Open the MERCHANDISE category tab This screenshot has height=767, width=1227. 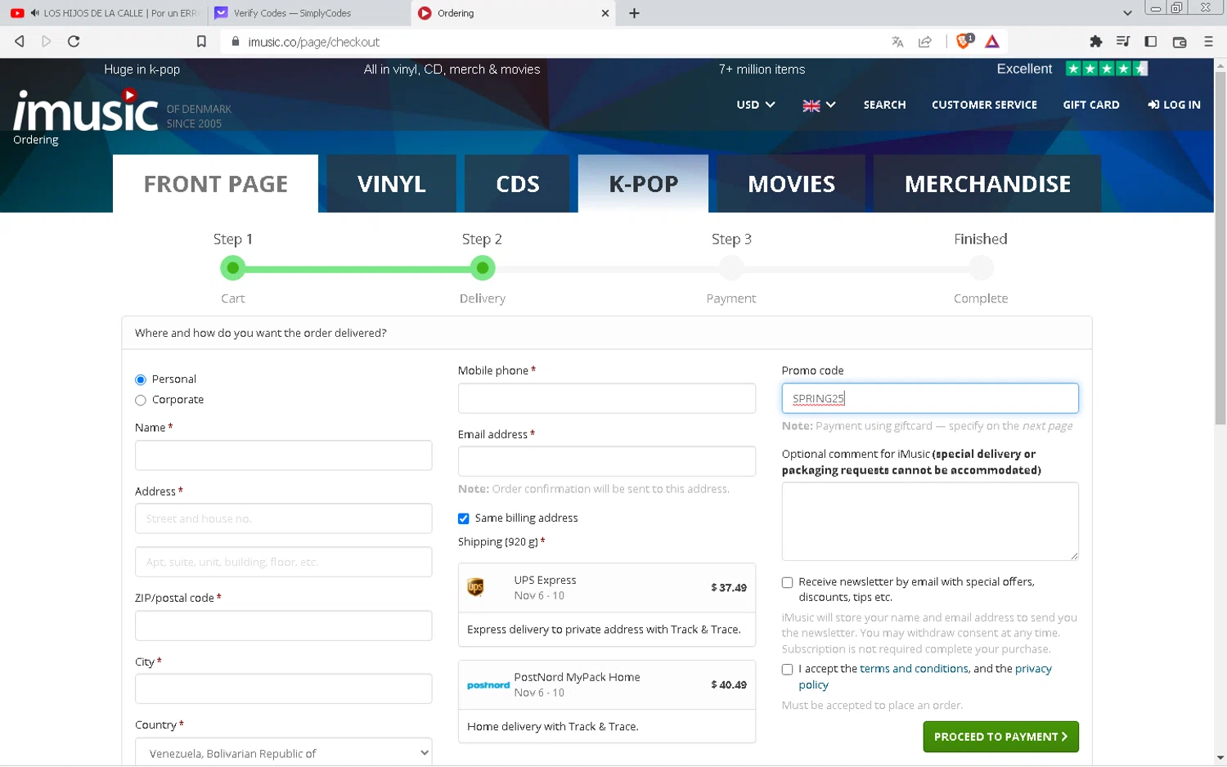tap(987, 184)
